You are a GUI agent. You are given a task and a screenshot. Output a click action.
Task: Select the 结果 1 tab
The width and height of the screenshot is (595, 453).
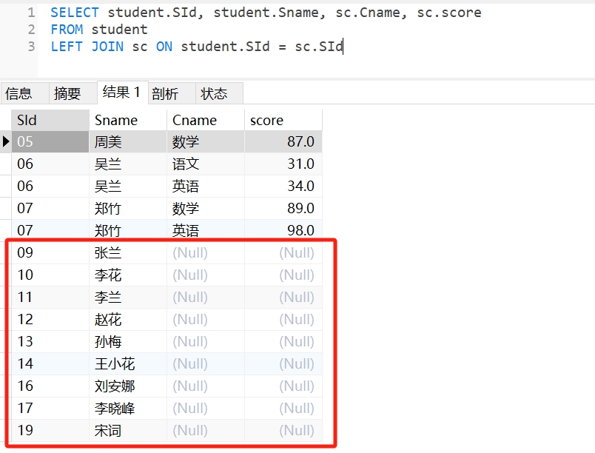122,93
